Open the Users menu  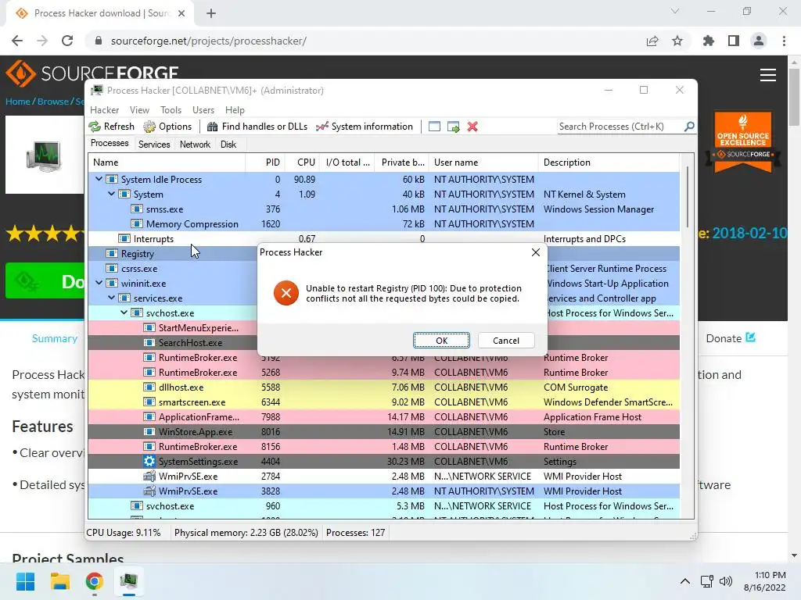203,110
